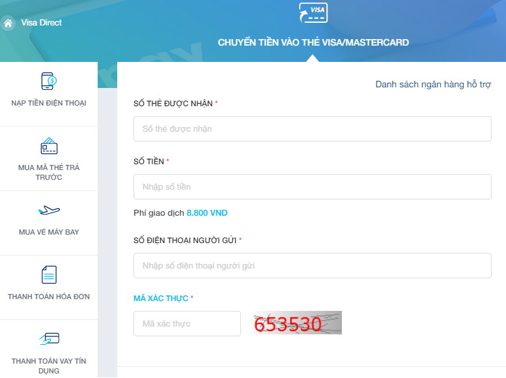Image resolution: width=506 pixels, height=378 pixels.
Task: Click the airplane ticket icon
Action: [49, 211]
